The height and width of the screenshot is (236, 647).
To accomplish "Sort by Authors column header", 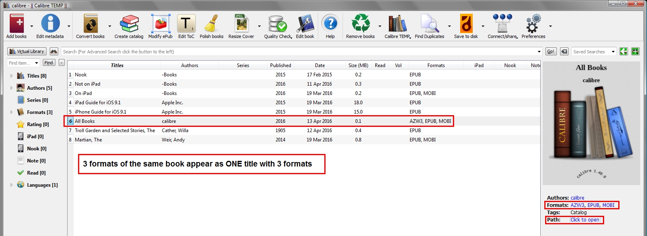I will coord(190,65).
